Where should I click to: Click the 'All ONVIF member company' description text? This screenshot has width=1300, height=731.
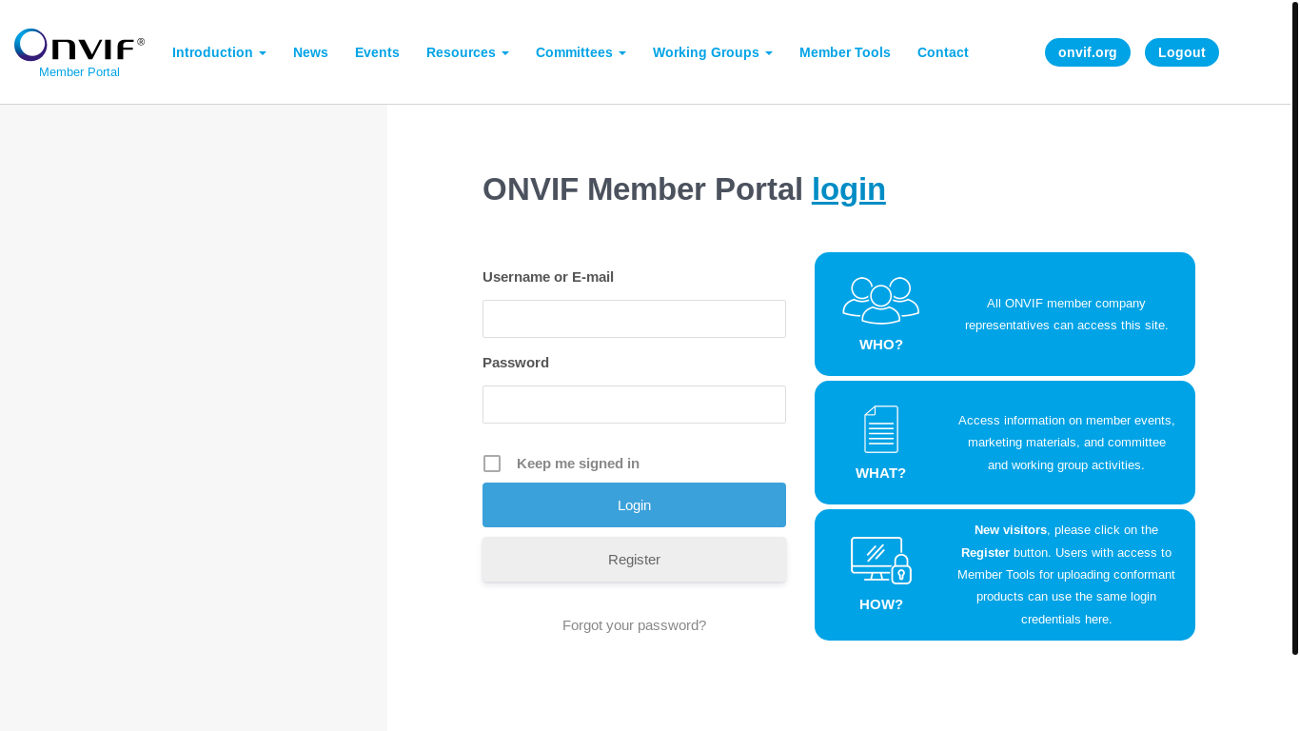[x=1067, y=314]
